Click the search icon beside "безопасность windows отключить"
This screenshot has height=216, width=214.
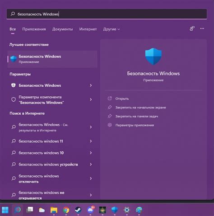coord(14,178)
